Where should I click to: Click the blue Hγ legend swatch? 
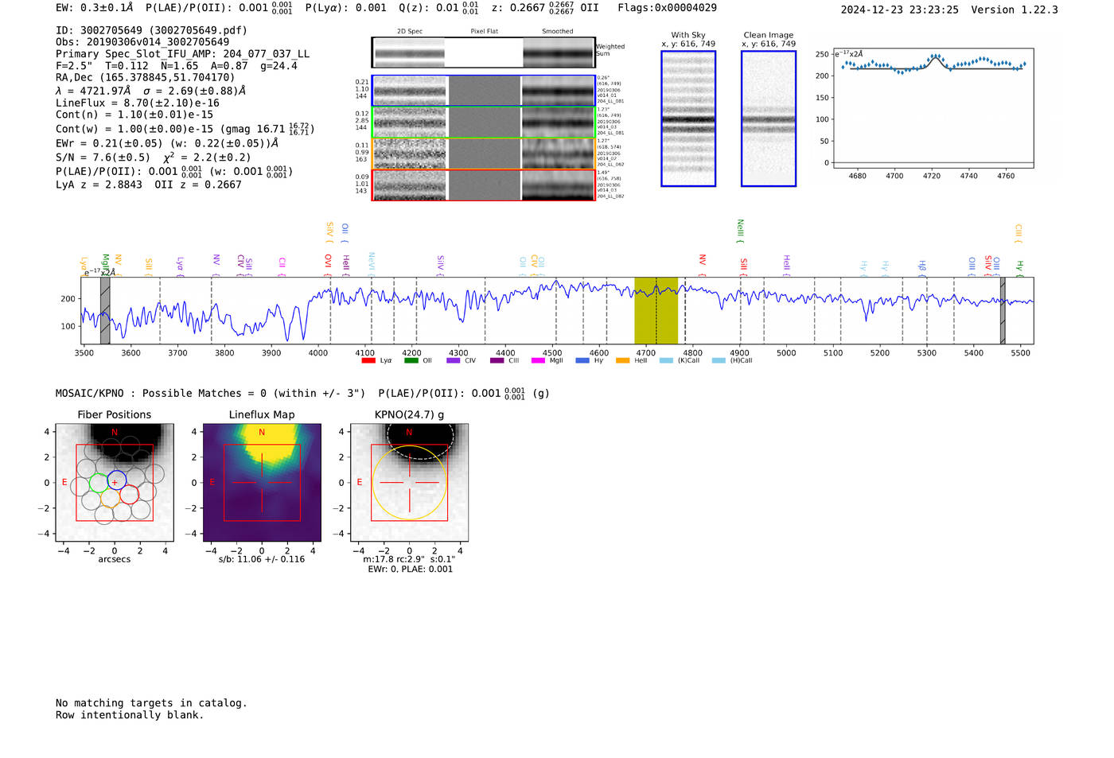click(x=582, y=361)
